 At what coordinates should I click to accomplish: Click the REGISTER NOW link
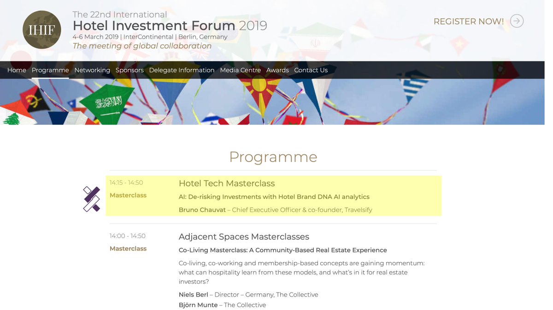(469, 21)
